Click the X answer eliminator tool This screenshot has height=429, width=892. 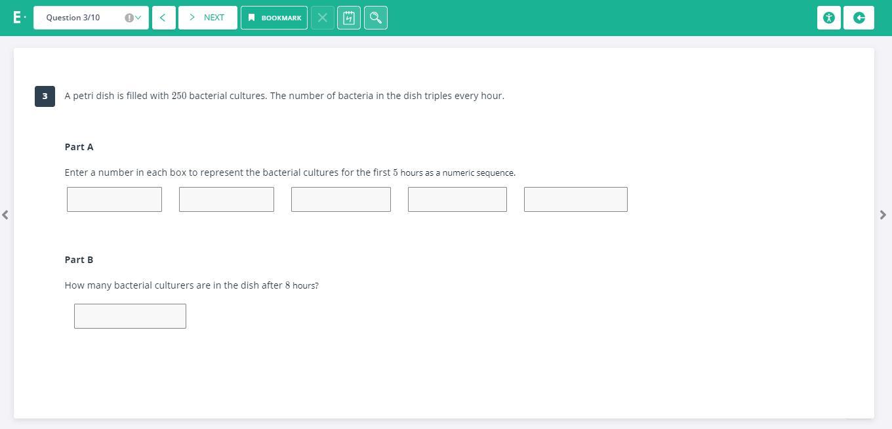pos(322,18)
